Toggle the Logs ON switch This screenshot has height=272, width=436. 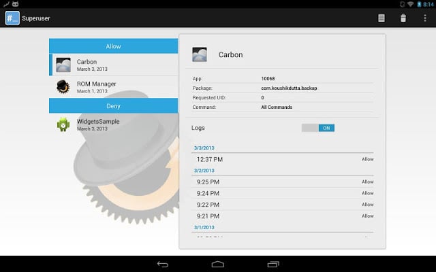(x=318, y=128)
